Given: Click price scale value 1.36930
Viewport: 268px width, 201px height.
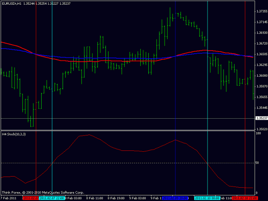Looking at the screenshot, I should 262,33.
